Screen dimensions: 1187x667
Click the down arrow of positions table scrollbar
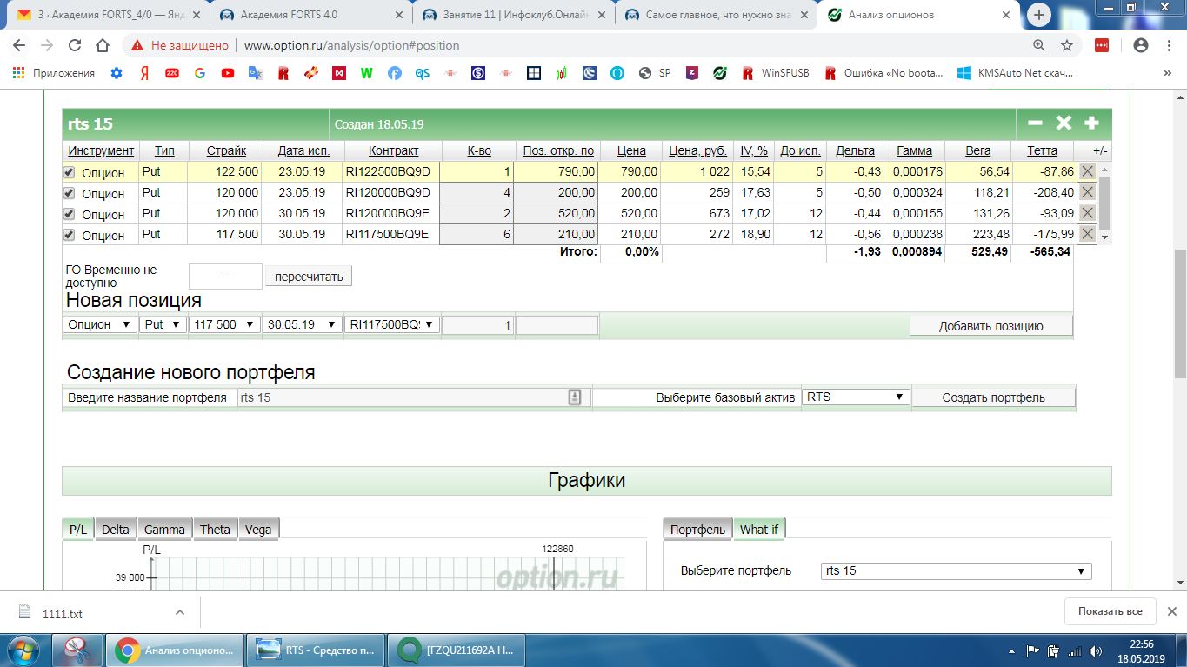[x=1105, y=237]
